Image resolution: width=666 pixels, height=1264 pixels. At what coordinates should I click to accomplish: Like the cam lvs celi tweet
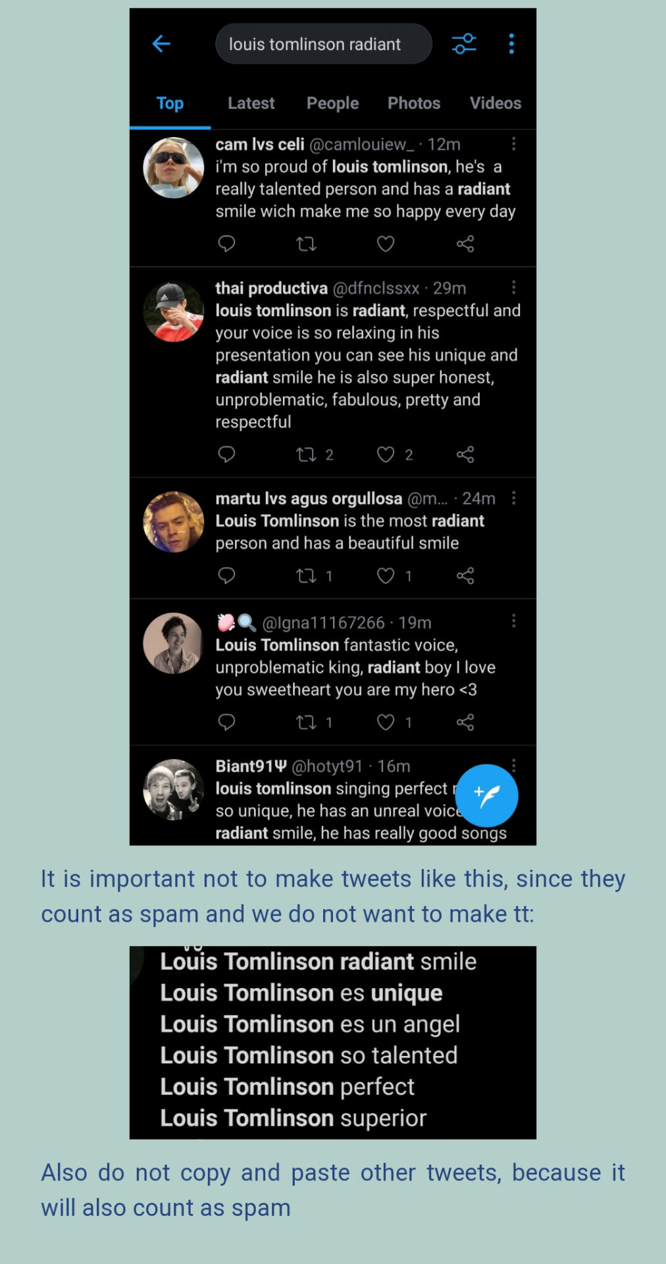pos(386,244)
